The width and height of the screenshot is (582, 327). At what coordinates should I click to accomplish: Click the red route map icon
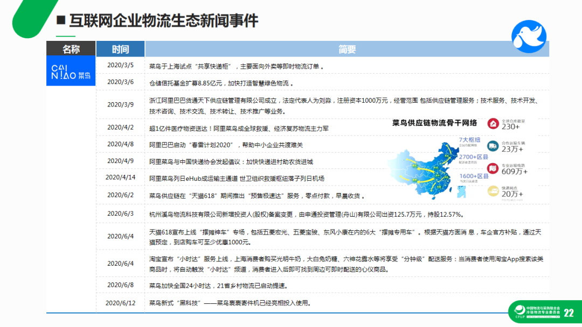click(493, 168)
